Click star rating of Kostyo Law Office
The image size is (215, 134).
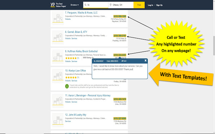point(71,77)
